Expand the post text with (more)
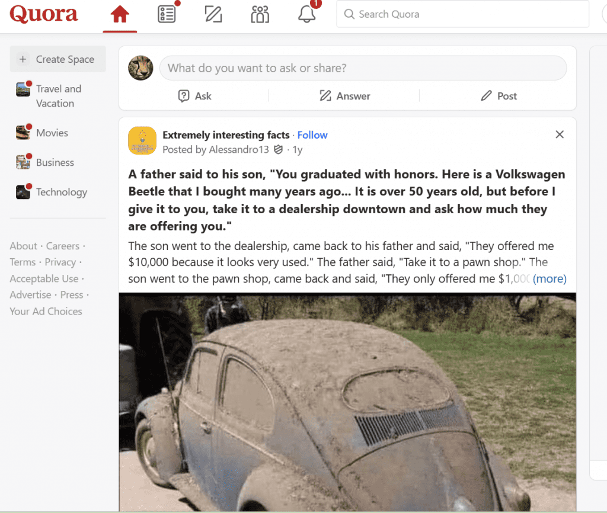The width and height of the screenshot is (607, 513). click(550, 278)
